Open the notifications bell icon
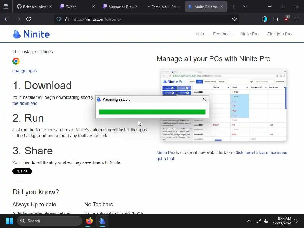This screenshot has height=228, width=304. point(296,221)
